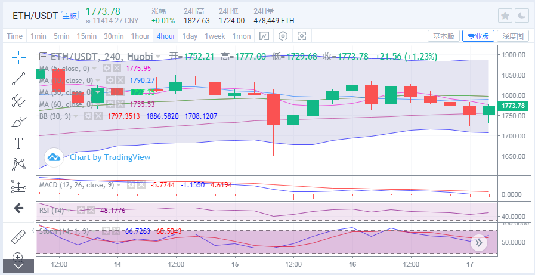The height and width of the screenshot is (275, 535).
Task: Remove the RSI (14) indicator
Action: tap(91, 210)
